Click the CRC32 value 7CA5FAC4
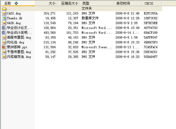Image resolution: width=176 pixels, height=129 pixels. coord(151,47)
